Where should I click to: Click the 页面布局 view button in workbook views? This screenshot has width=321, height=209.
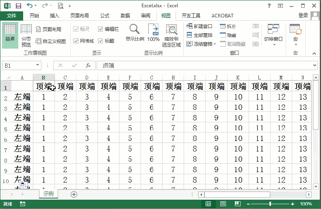(x=49, y=30)
